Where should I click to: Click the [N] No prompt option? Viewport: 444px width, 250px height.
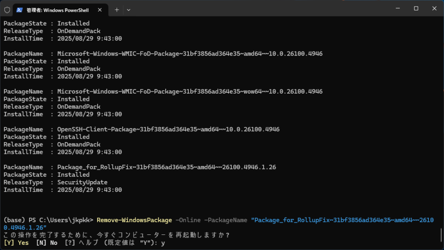(x=47, y=243)
